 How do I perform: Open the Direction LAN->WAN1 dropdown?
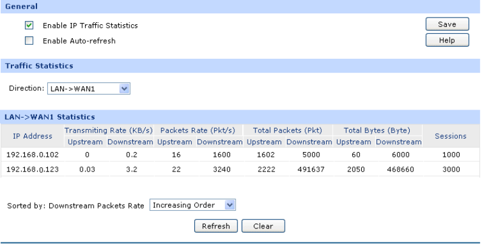click(x=89, y=89)
